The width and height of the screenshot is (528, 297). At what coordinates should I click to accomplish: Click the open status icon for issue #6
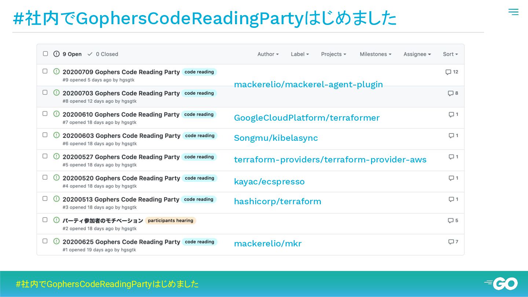56,135
